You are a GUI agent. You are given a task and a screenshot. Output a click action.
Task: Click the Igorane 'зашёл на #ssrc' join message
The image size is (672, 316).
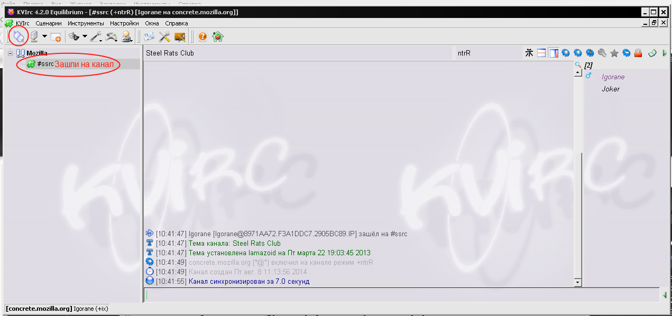point(298,234)
